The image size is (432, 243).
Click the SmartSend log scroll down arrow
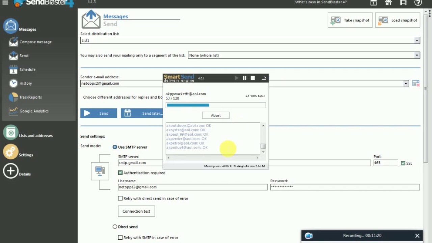click(263, 152)
